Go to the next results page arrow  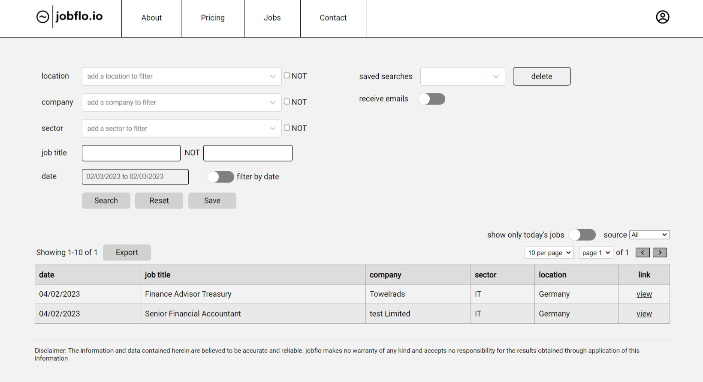[x=660, y=253]
